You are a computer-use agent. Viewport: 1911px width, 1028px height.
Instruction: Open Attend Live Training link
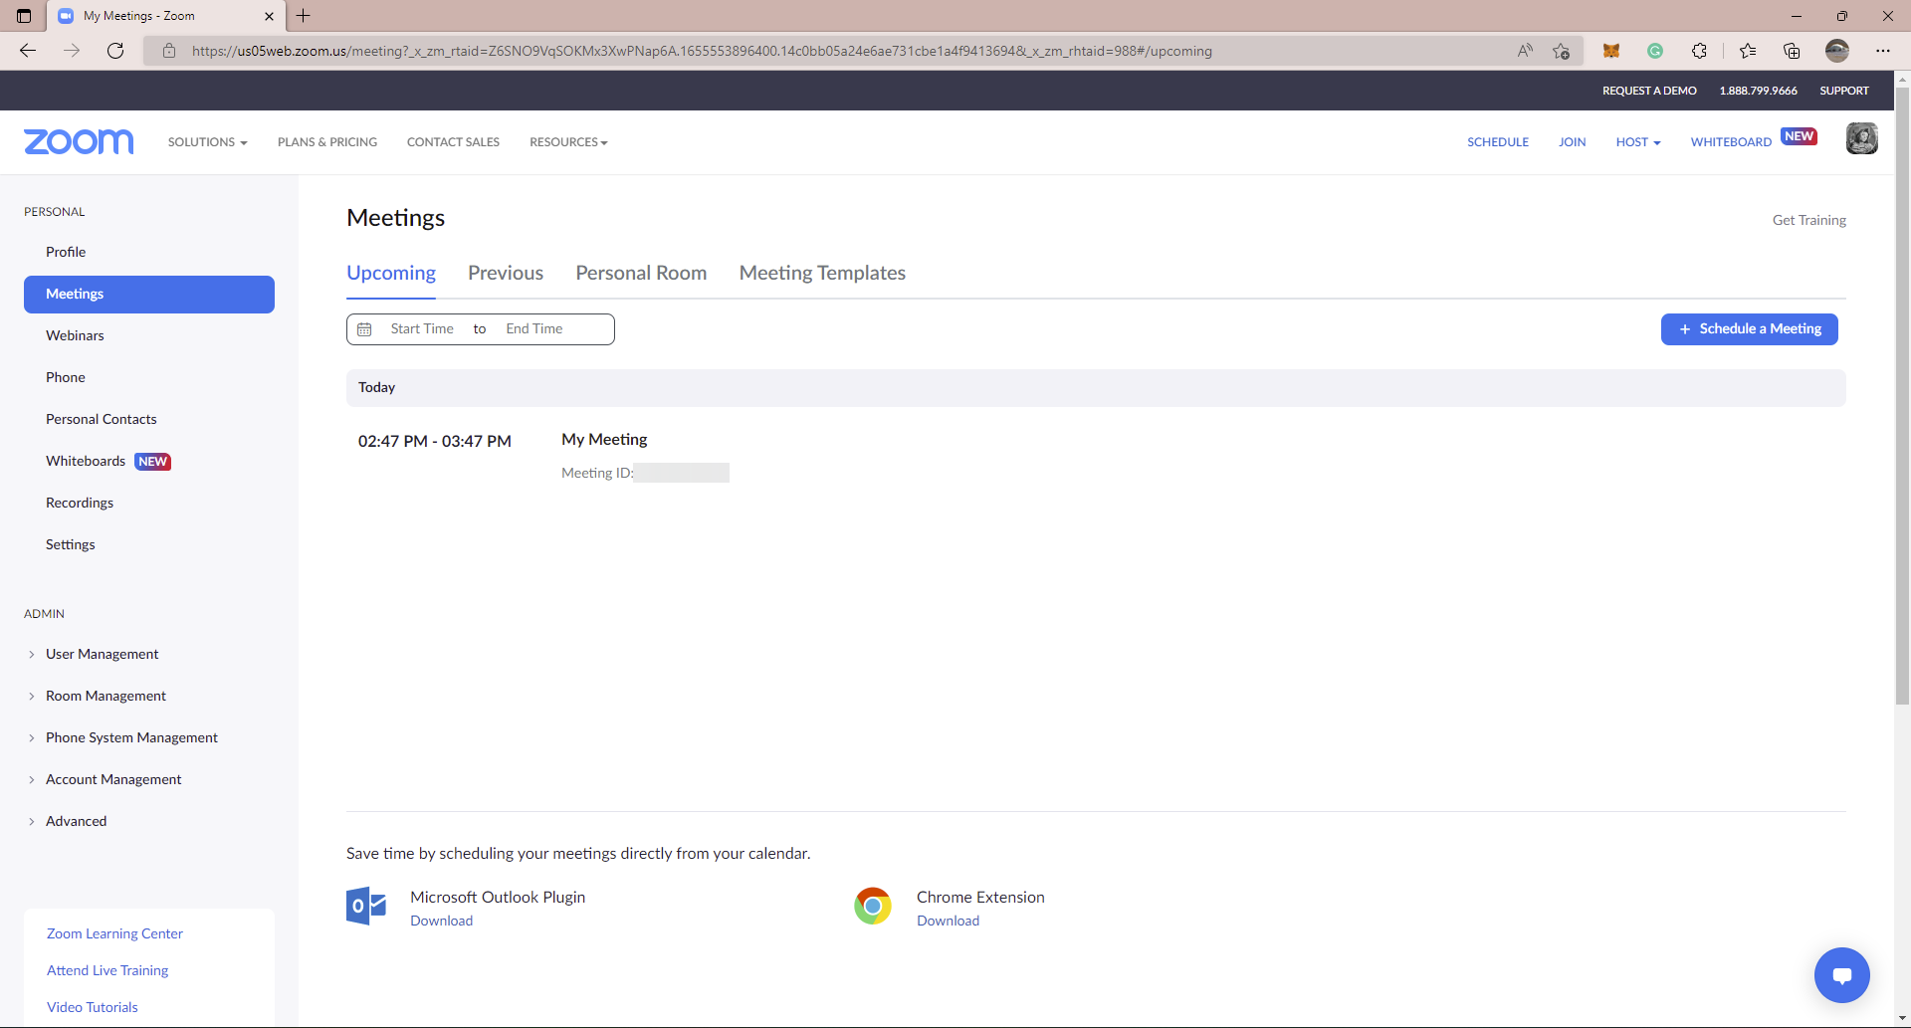pos(107,970)
